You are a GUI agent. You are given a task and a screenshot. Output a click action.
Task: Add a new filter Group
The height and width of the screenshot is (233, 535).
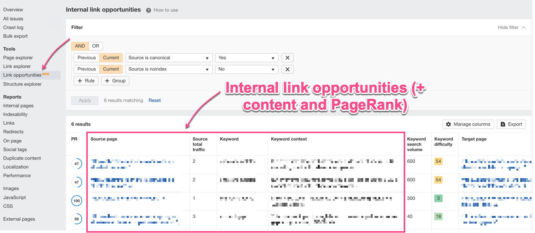tap(115, 81)
